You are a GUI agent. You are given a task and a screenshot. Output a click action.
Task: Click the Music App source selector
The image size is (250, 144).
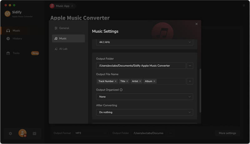coord(62,6)
